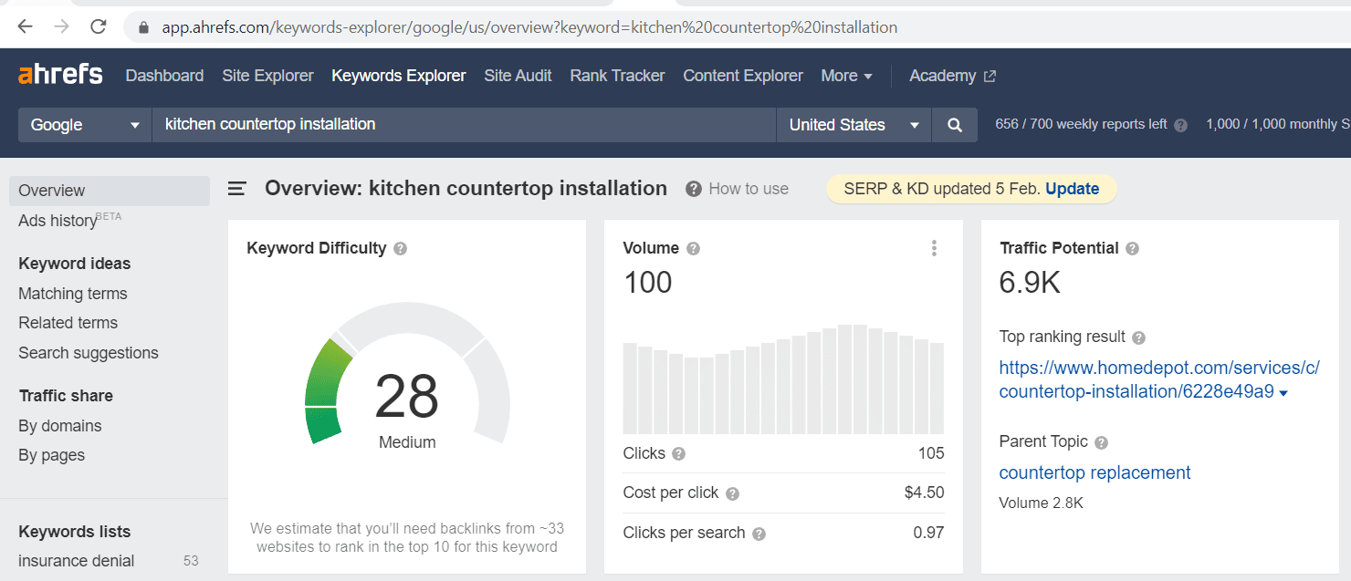This screenshot has height=581, width=1351.
Task: Open the homedepot.com top ranking result link
Action: (1159, 379)
